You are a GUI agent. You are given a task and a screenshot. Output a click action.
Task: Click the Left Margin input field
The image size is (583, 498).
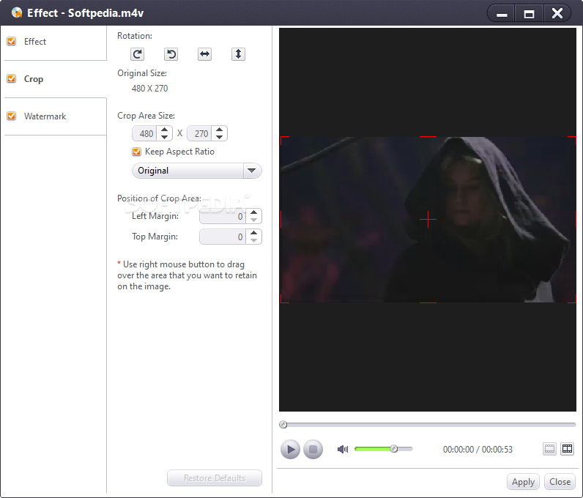223,216
